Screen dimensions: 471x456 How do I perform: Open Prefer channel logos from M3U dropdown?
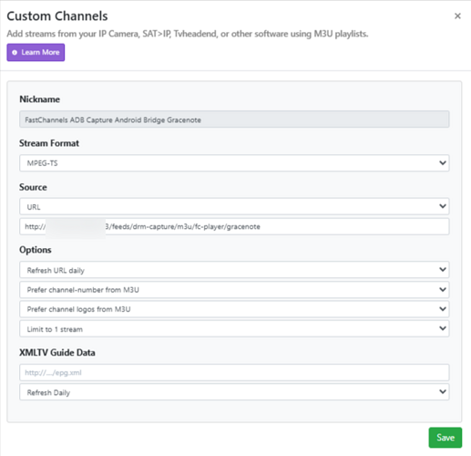234,309
